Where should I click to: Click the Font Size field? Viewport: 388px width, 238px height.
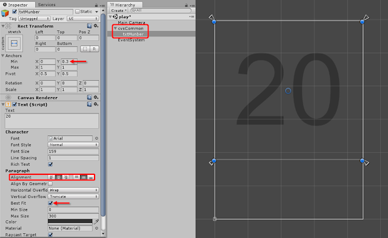point(73,151)
